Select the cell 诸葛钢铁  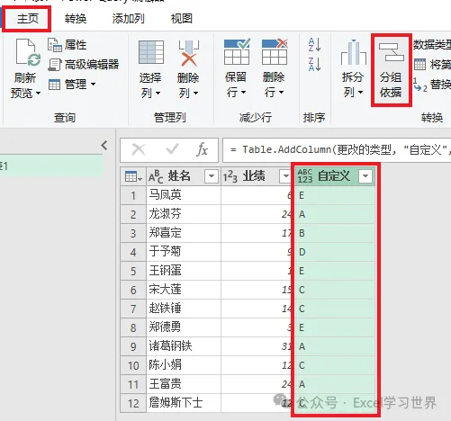point(184,346)
